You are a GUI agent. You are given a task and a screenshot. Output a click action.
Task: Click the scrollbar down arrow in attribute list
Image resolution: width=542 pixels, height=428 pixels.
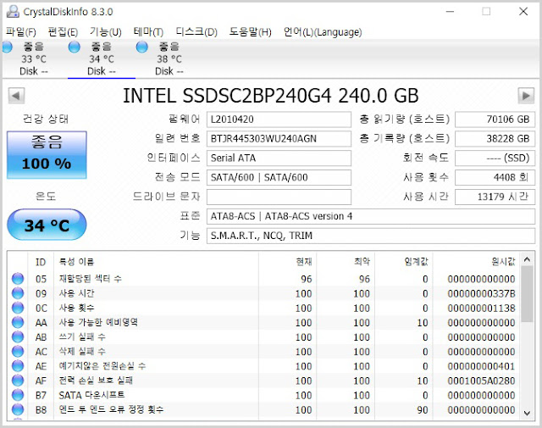(527, 413)
